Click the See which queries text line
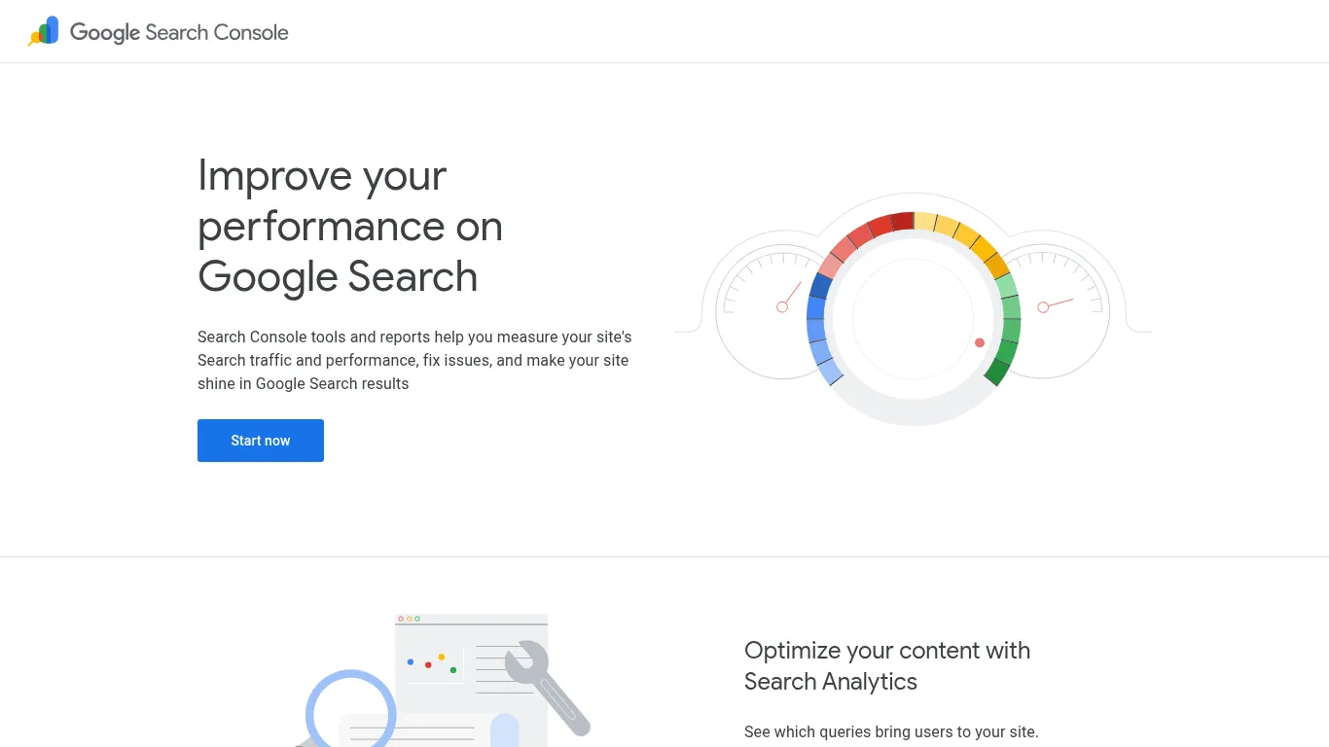1329x747 pixels. tap(891, 731)
